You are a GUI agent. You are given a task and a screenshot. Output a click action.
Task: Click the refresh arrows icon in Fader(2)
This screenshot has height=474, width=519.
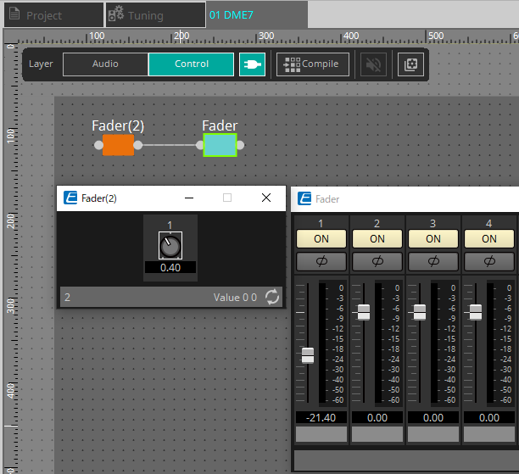coord(272,297)
